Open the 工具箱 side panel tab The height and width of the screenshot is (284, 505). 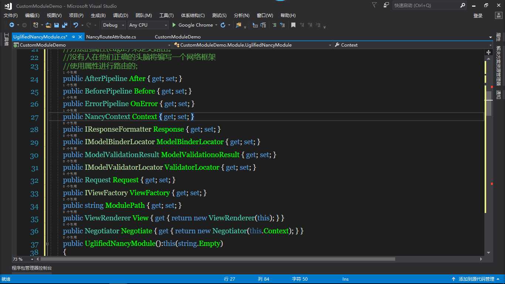point(6,40)
